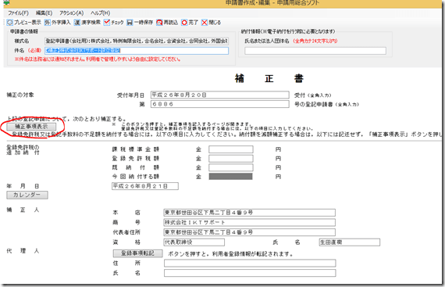Image resolution: width=445 pixels, height=287 pixels.
Task: Open the プレビュー表示 preview icon
Action: point(10,23)
